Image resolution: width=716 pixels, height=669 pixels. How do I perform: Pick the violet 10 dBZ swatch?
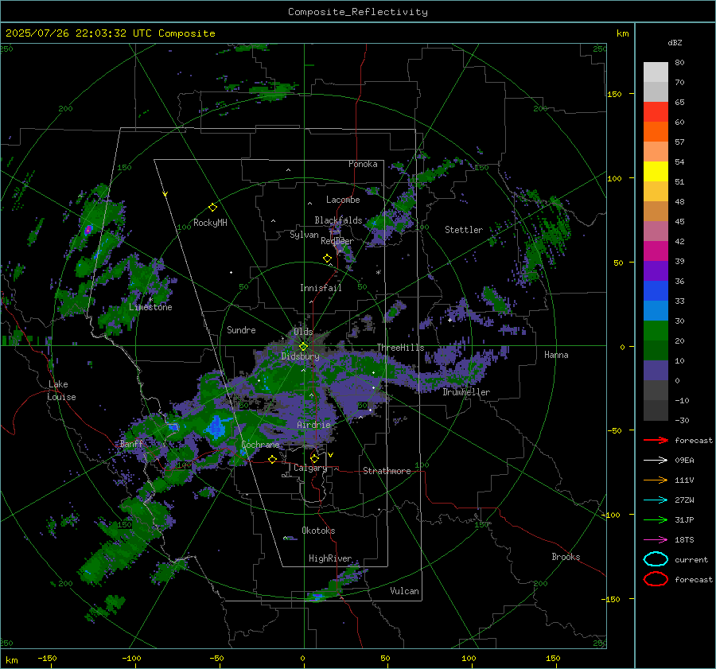656,370
